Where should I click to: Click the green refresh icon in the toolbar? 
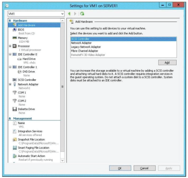[82, 14]
